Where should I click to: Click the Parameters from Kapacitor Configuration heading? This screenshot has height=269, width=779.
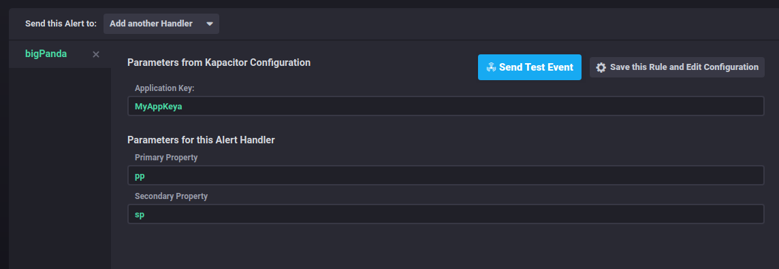pos(219,62)
